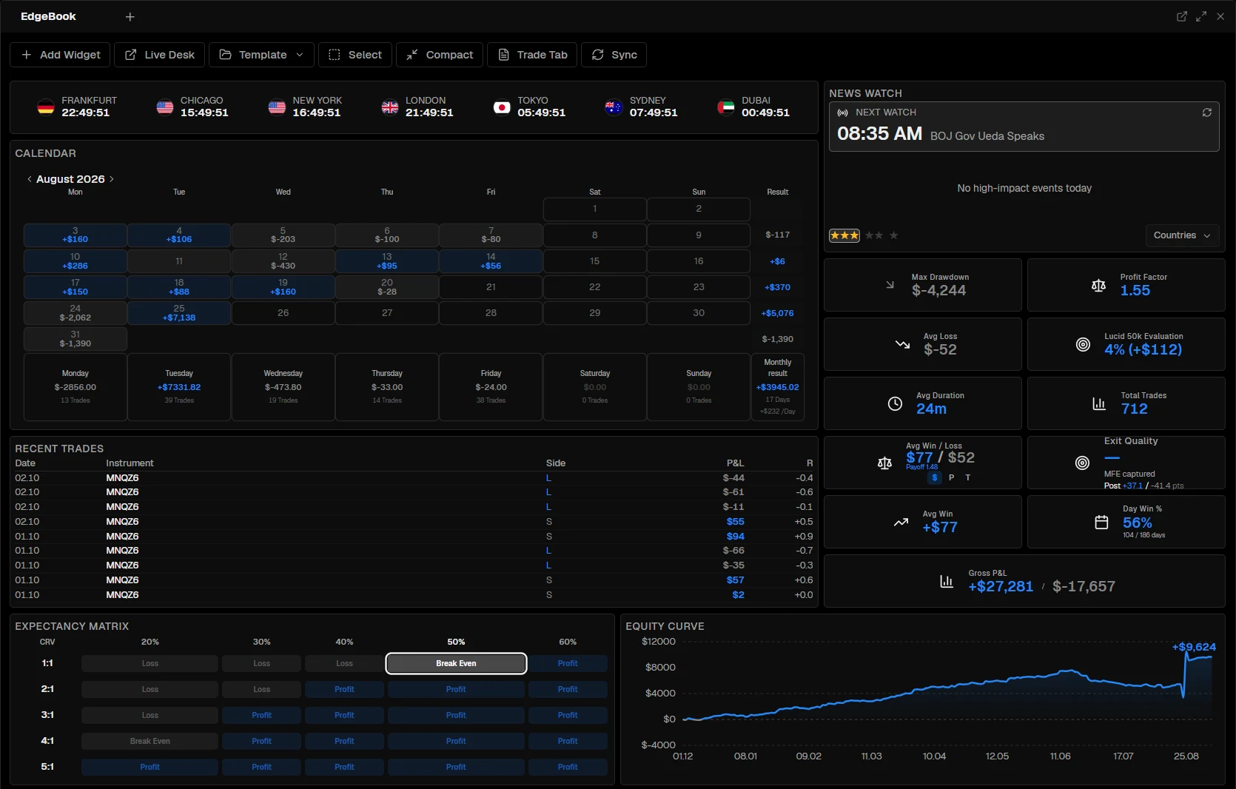
Task: Click the Avg Loss trending-down icon
Action: tap(902, 344)
